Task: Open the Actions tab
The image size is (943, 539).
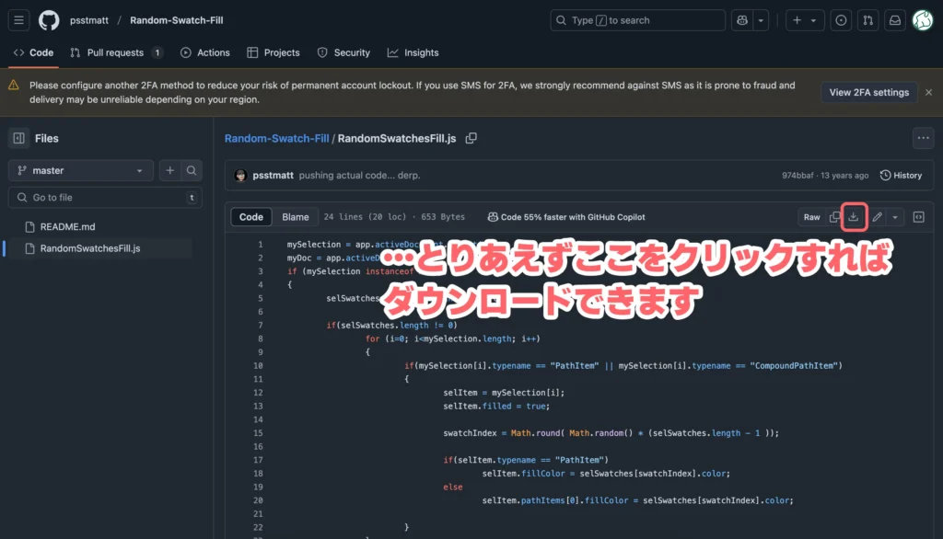Action: point(204,52)
